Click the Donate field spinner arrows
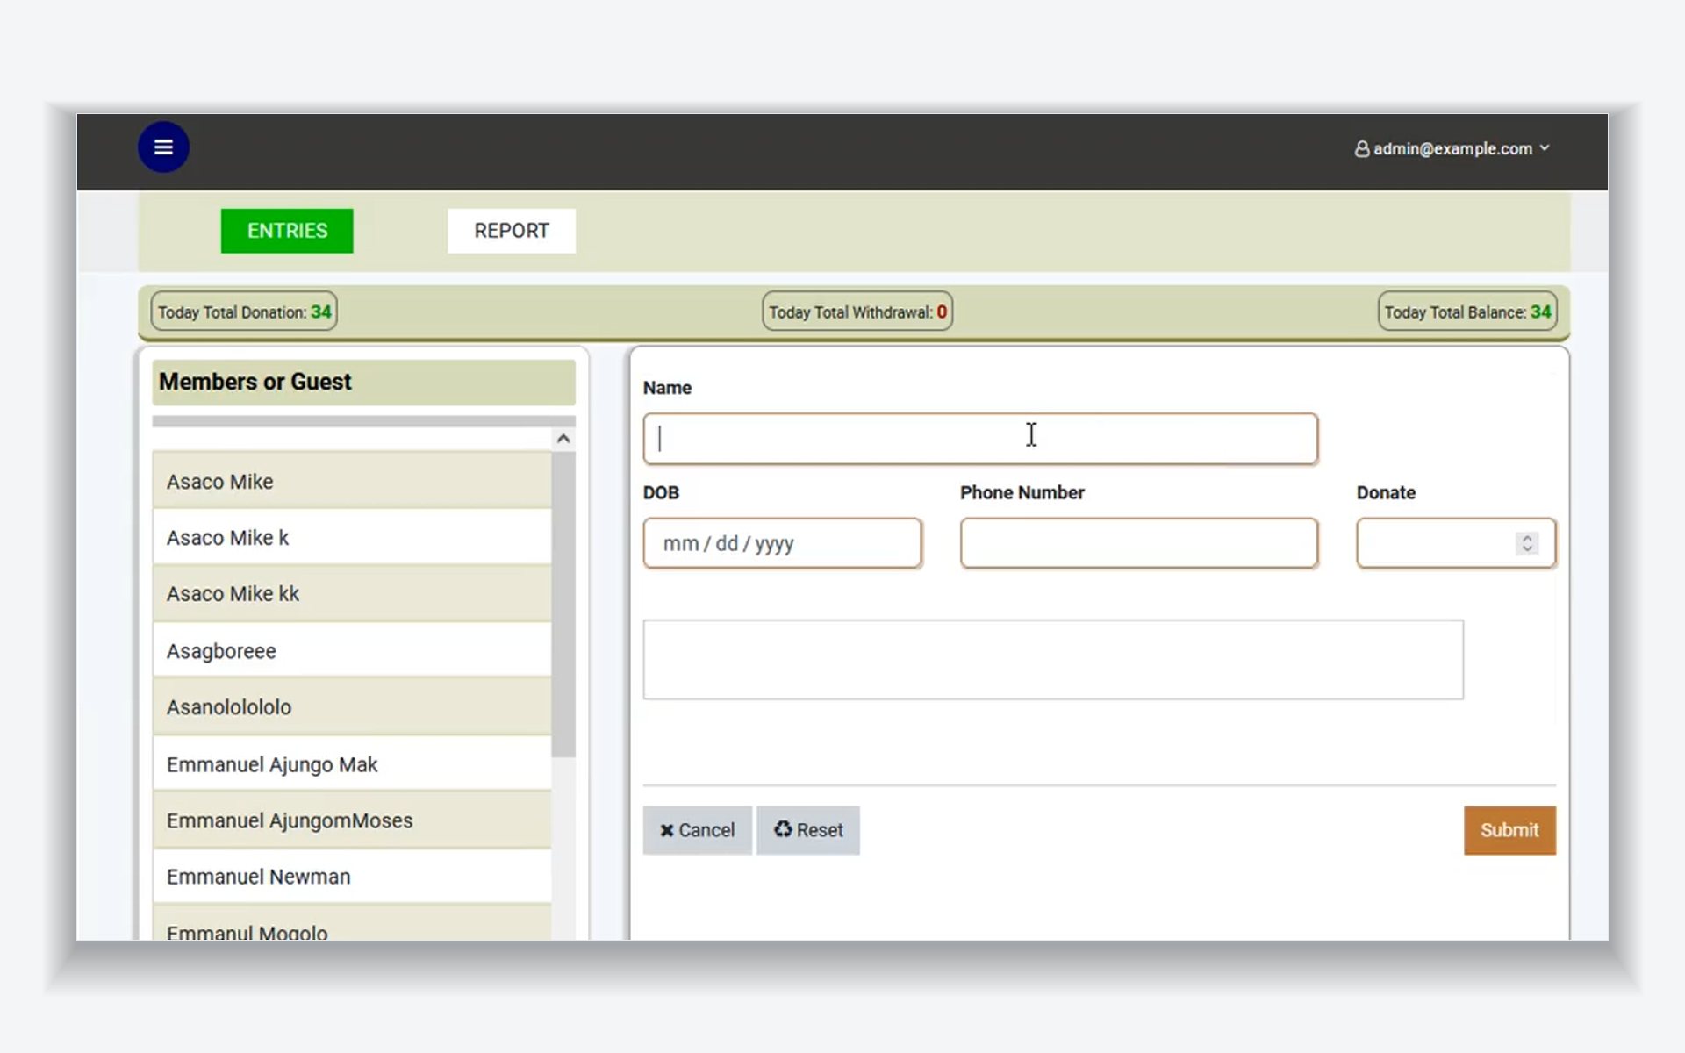1685x1053 pixels. (x=1527, y=543)
